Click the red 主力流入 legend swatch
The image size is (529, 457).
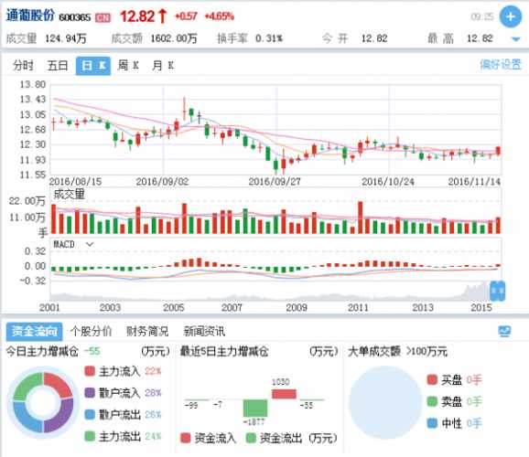pyautogui.click(x=90, y=371)
